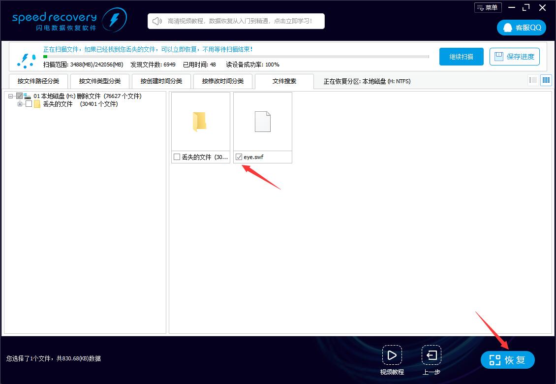Click the speaker icon in announcement bar
Viewport: 556px width, 384px height.
(x=156, y=21)
